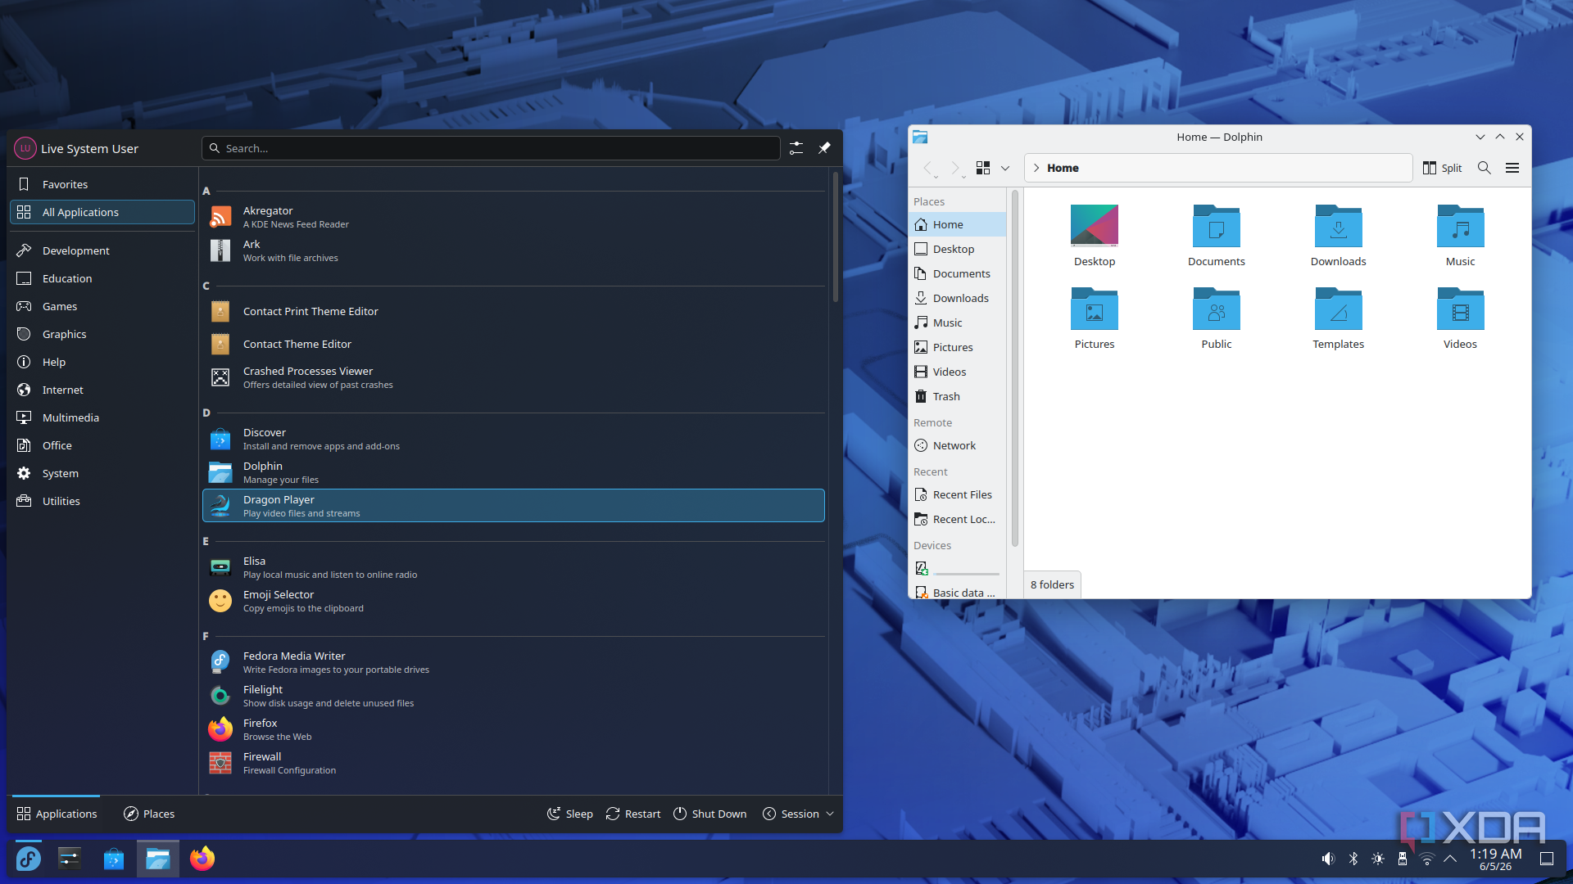This screenshot has height=884, width=1573.
Task: Launch Fedora Media Writer
Action: 513,662
